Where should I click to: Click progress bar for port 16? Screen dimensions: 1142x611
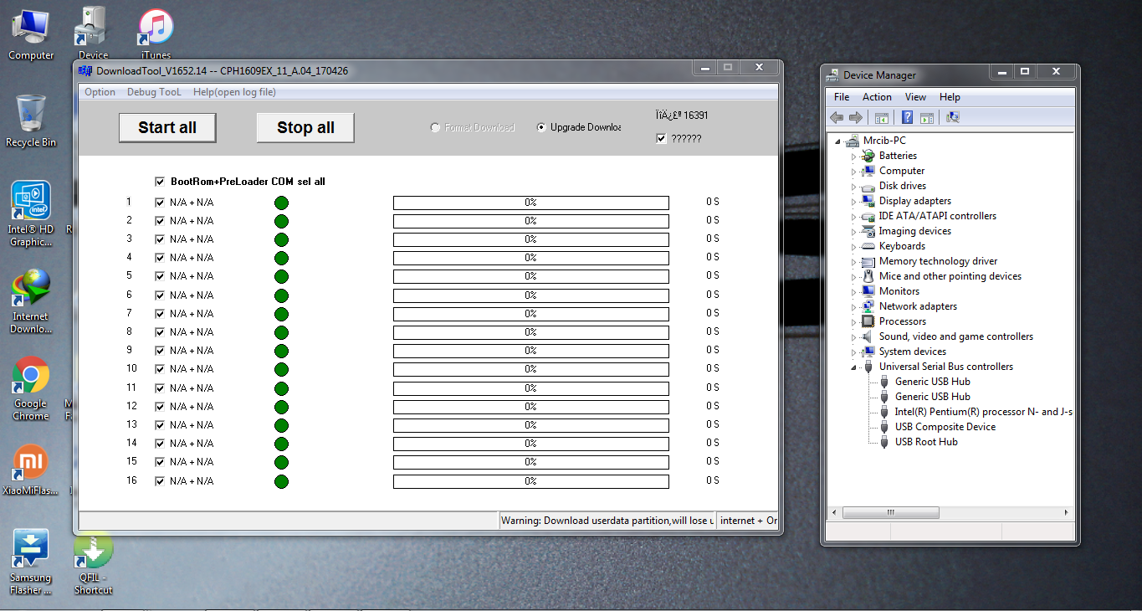click(531, 481)
